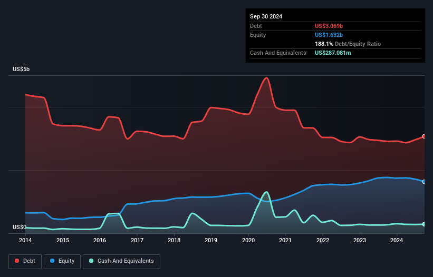Click the red Debt endpoint marker
The image size is (433, 277).
click(x=424, y=136)
